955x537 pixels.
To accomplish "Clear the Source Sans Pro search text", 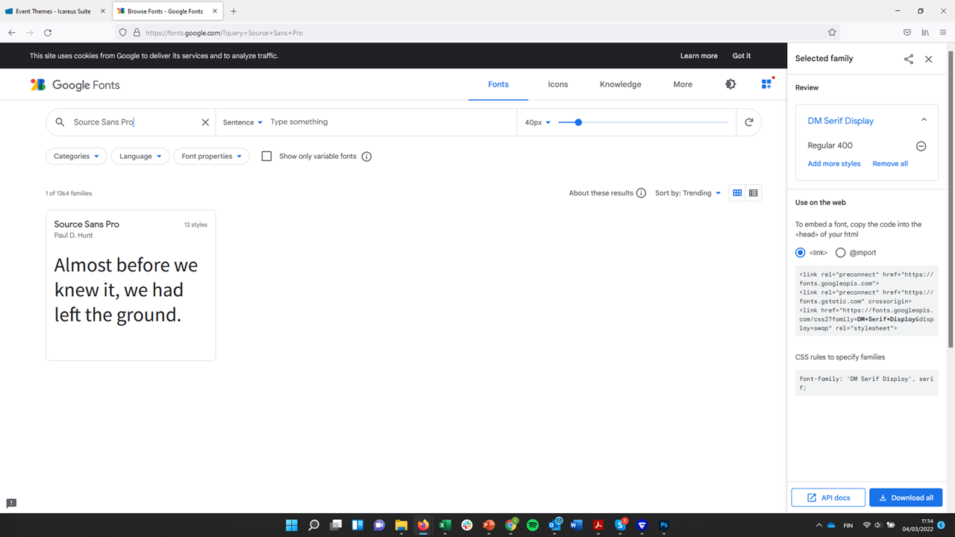I will (x=205, y=122).
